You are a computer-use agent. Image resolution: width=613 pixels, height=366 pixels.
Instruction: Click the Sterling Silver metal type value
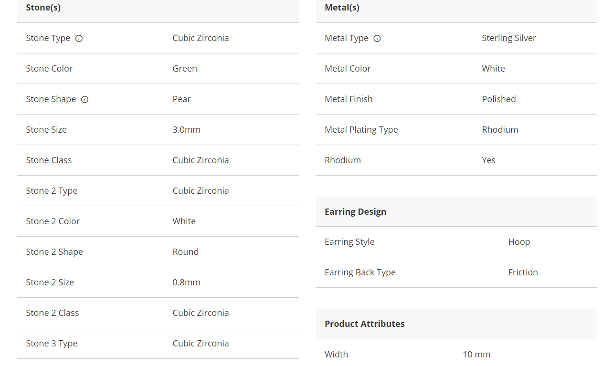coord(508,38)
